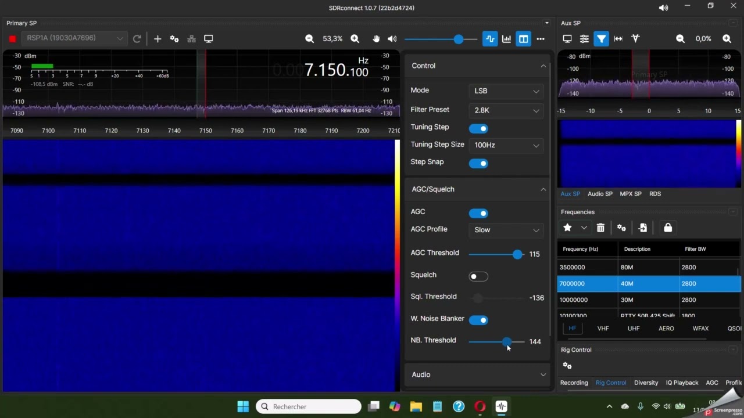Stop streaming with the red record button

tap(12, 39)
